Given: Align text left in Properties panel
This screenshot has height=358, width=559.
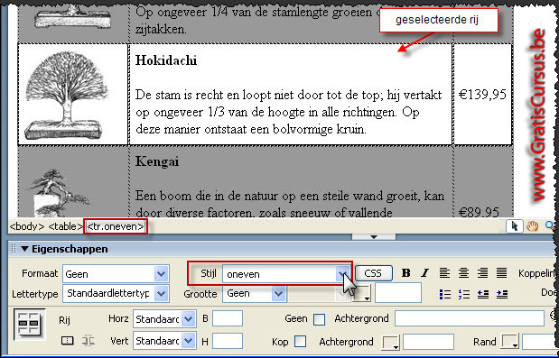Looking at the screenshot, I should (x=444, y=273).
